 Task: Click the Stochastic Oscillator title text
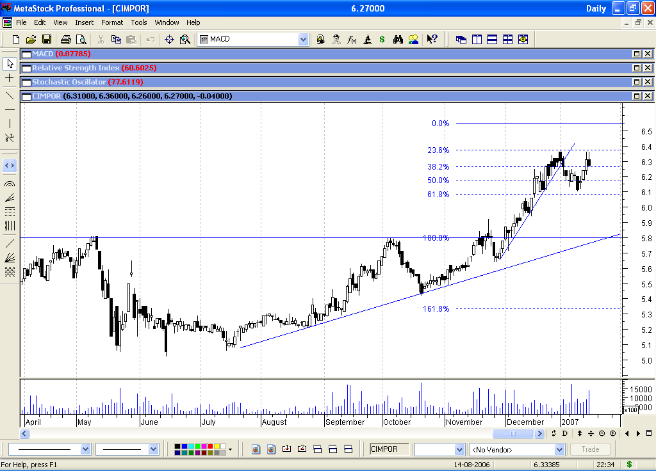click(69, 82)
